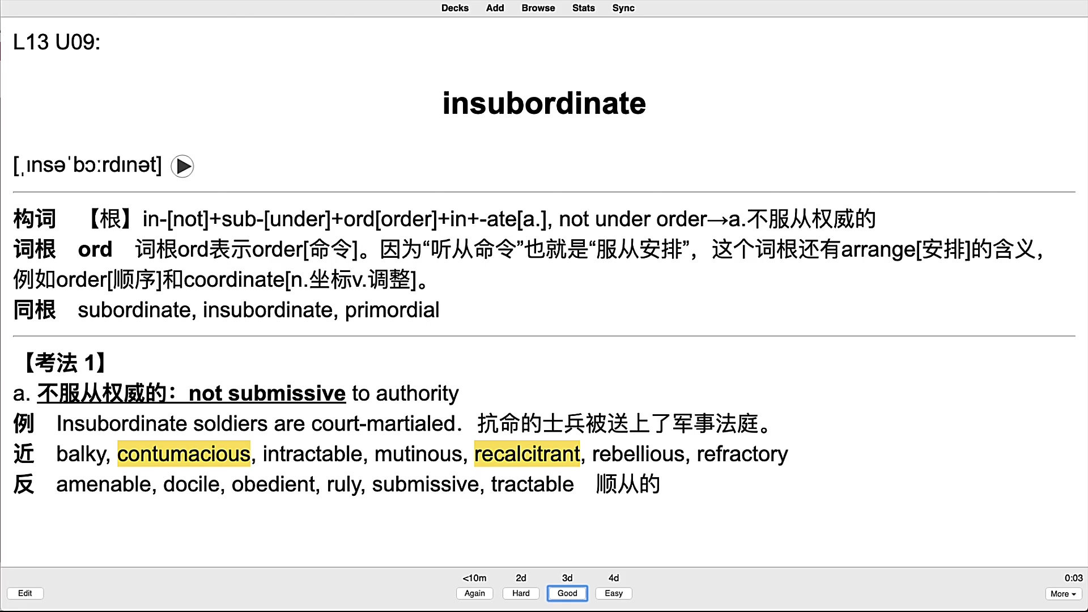This screenshot has width=1088, height=612.
Task: Click the bold root word ord
Action: tap(95, 249)
